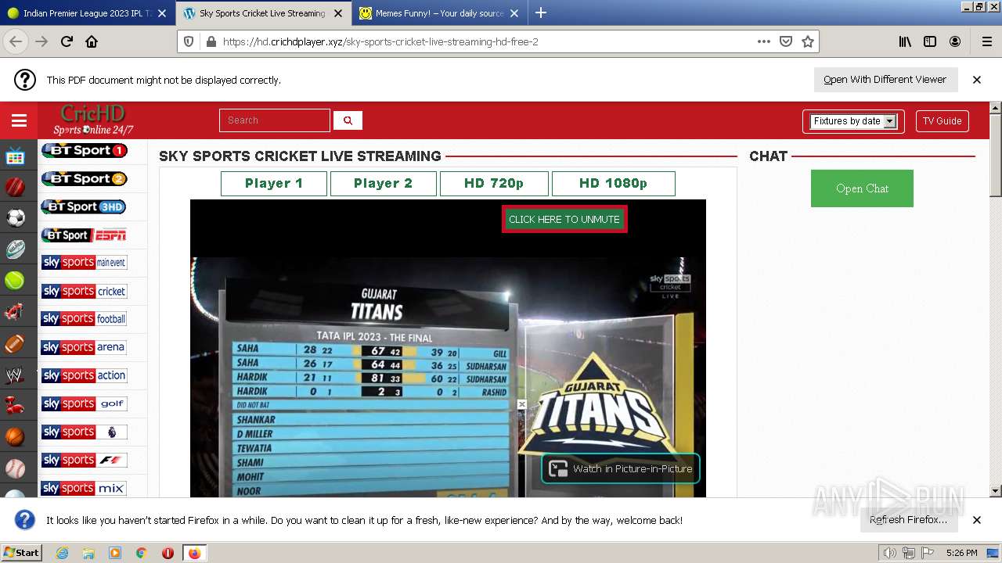Screen dimensions: 1002x563
Task: Close the Sky Sports Cricket Live Streaming tab
Action: (337, 13)
